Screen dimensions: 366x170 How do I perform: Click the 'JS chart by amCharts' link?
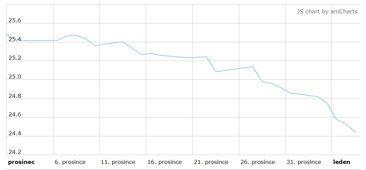pyautogui.click(x=327, y=12)
